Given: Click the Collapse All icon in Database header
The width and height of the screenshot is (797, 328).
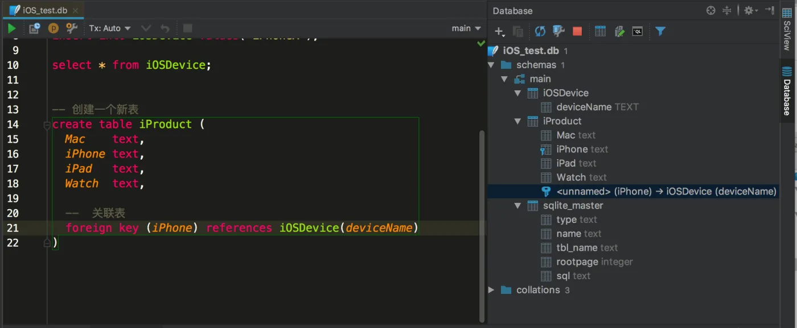Looking at the screenshot, I should pos(727,10).
